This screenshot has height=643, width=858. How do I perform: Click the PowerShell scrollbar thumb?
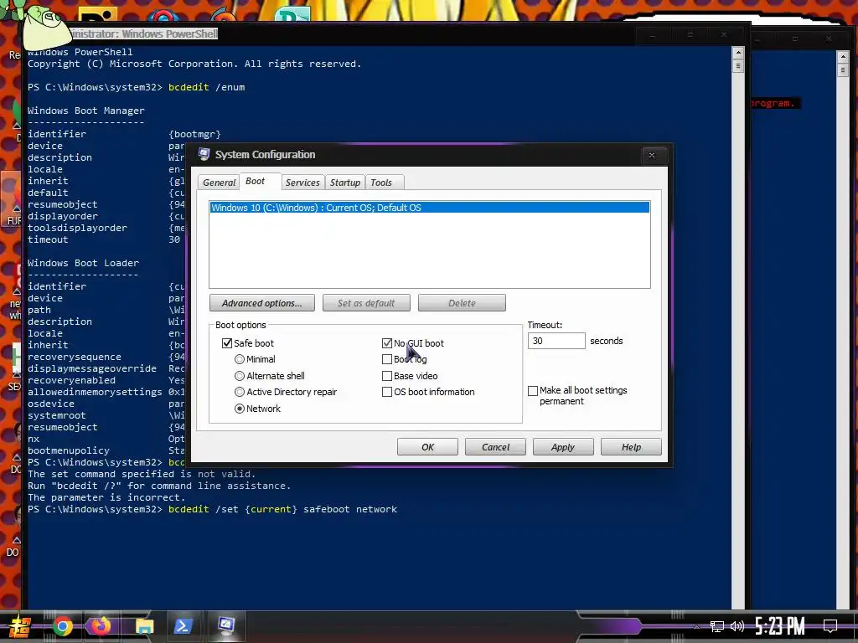point(738,66)
